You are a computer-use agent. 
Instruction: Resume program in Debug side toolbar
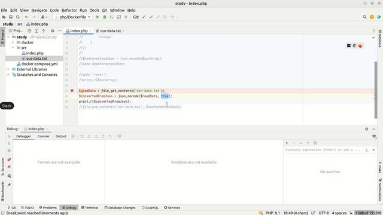[9, 136]
